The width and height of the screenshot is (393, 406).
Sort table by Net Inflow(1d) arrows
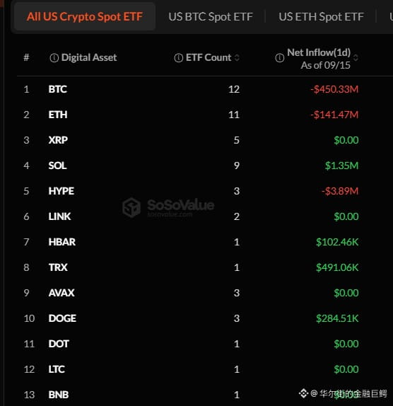[356, 57]
